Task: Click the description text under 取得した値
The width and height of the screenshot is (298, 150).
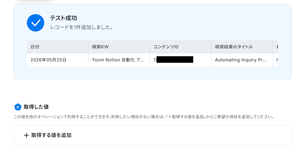Action: [144, 117]
